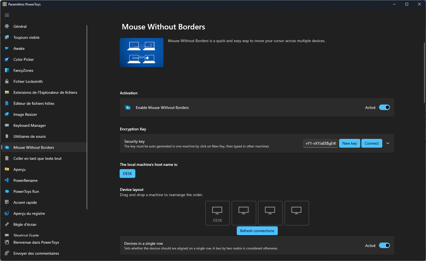Click the Connect button

[372, 143]
